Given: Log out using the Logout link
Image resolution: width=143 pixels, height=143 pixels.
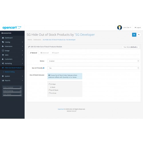Looking at the screenshot, I should point(138,27).
